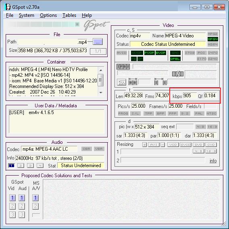The image size is (229, 229).
Task: Click the BFF indicator
Action: coord(160,113)
